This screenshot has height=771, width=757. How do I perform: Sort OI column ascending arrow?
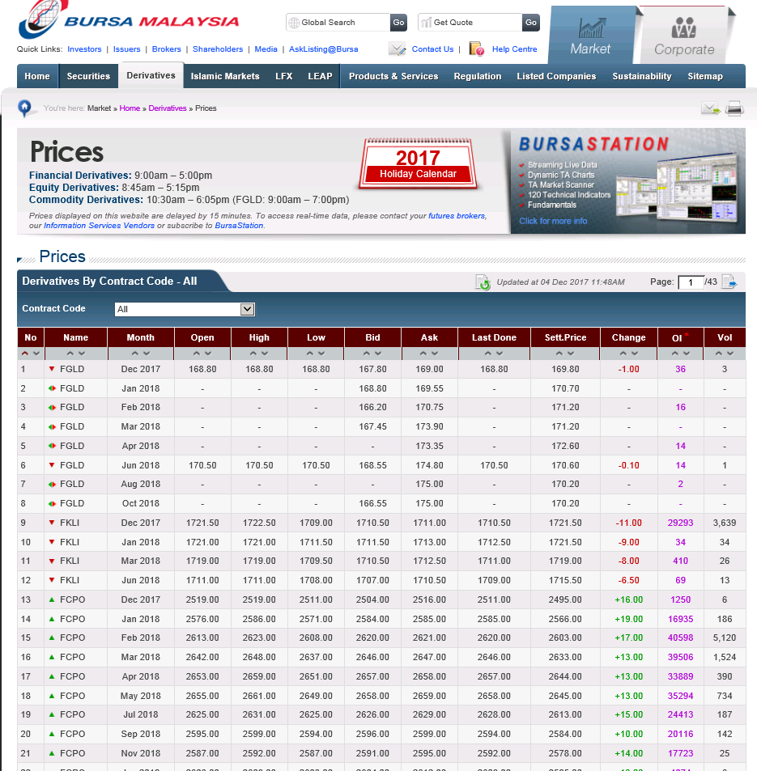click(674, 354)
